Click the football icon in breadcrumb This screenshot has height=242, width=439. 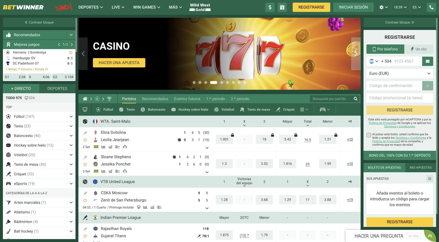[97, 99]
